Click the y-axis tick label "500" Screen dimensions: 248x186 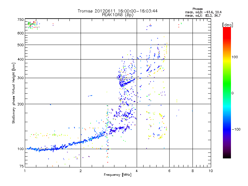(20, 45)
